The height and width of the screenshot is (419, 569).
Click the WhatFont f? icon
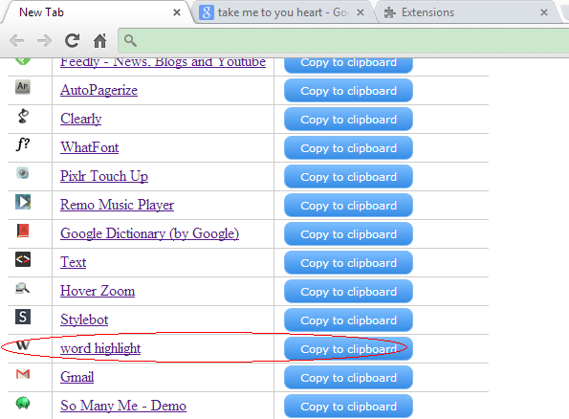[23, 144]
